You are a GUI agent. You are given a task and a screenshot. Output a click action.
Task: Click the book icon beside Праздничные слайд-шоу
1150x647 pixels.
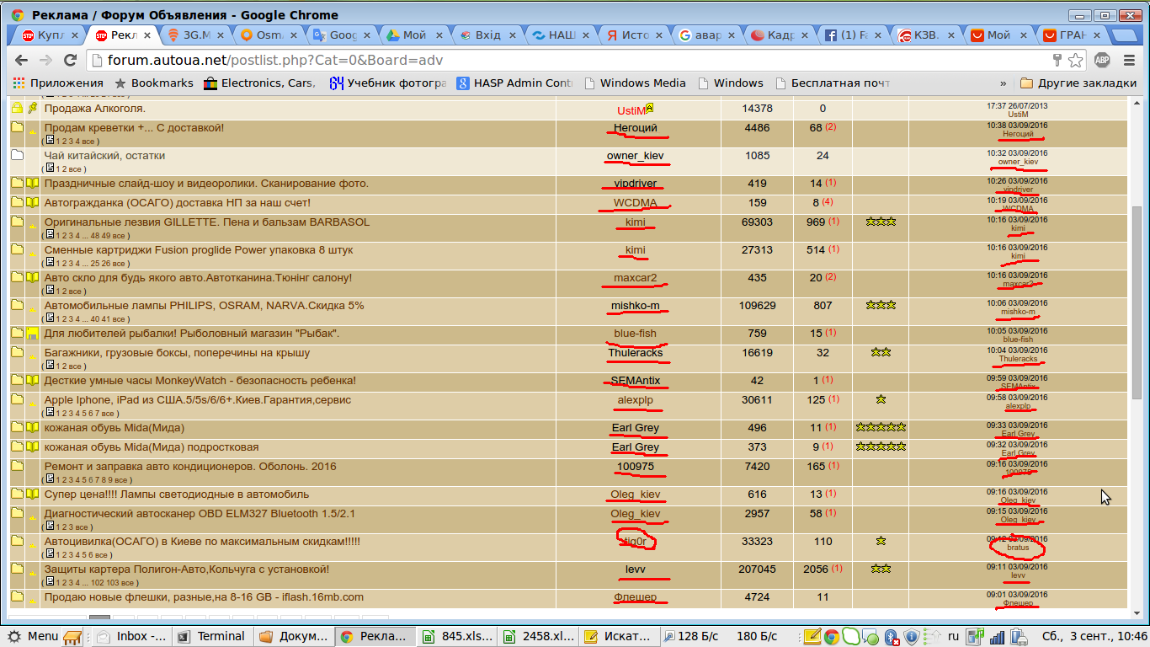click(32, 184)
